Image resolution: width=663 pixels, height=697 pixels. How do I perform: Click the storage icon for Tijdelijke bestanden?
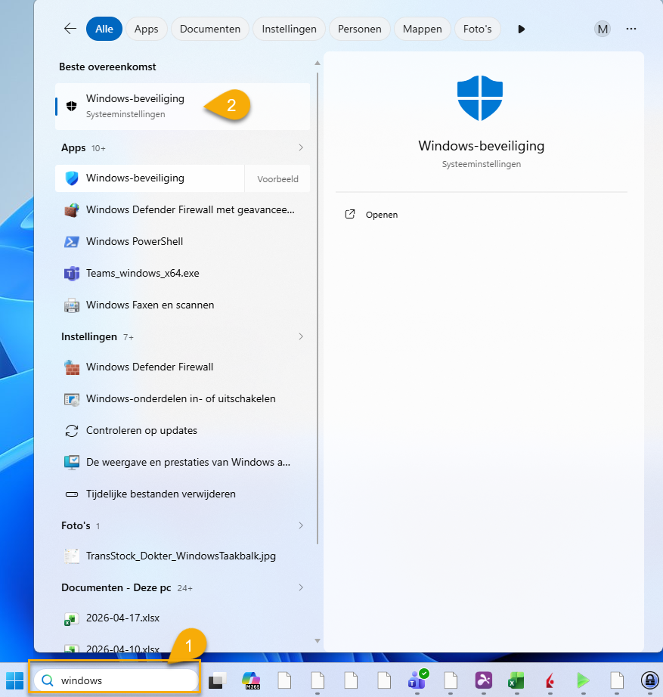72,494
